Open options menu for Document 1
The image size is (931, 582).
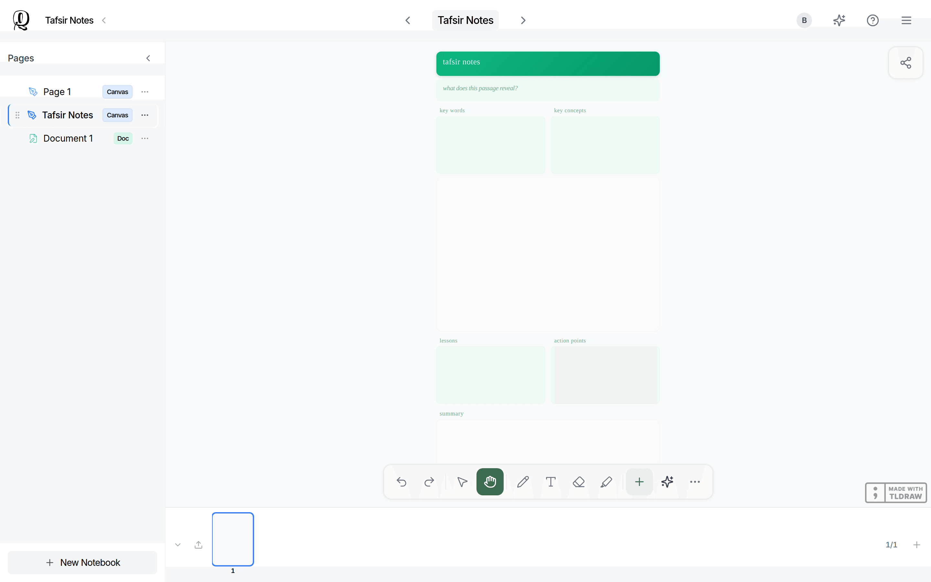(144, 138)
